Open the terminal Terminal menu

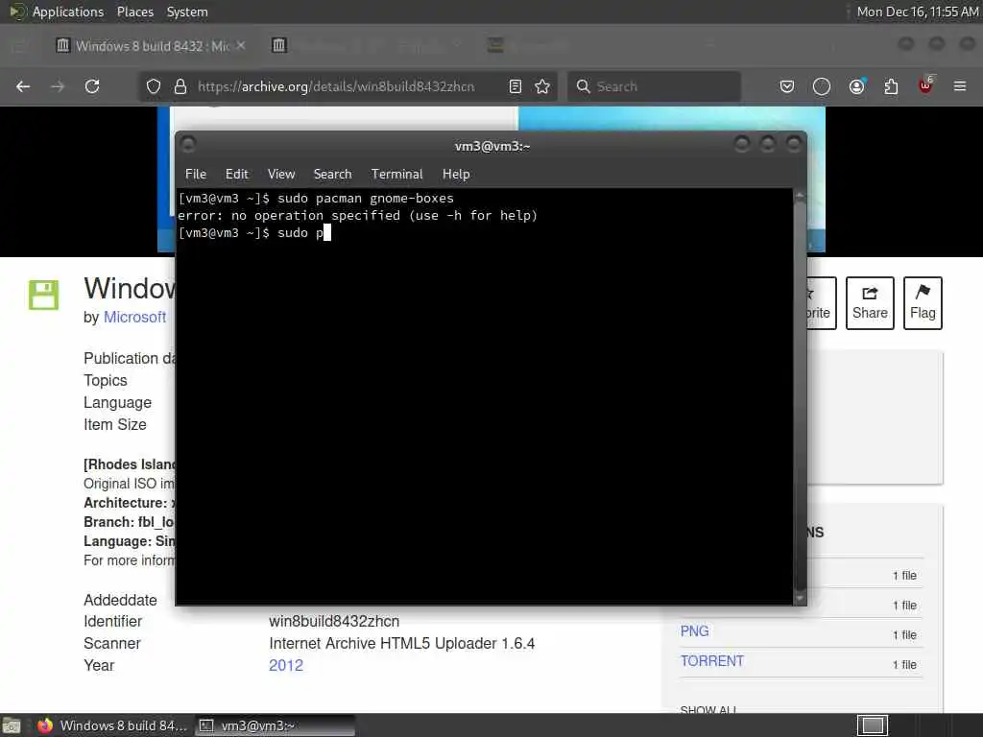click(x=396, y=175)
